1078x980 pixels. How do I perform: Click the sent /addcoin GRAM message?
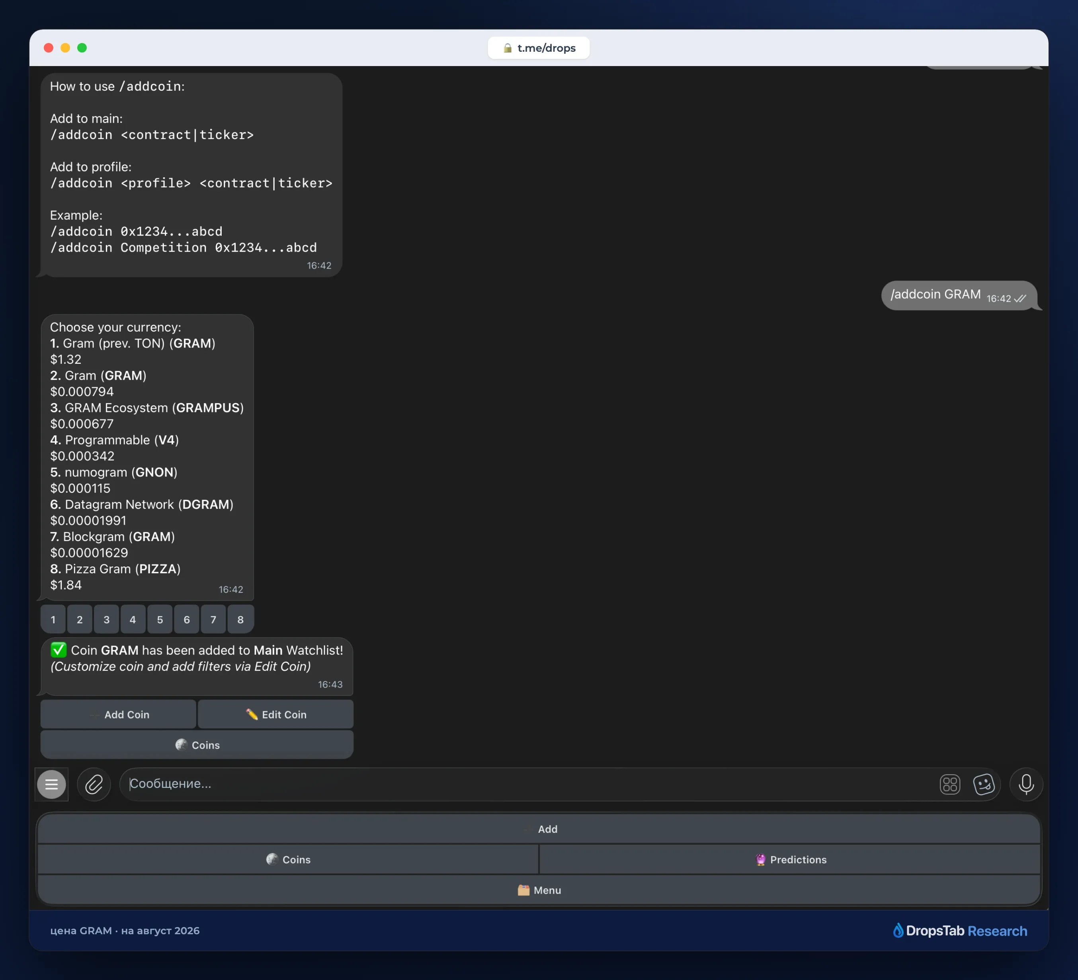959,295
